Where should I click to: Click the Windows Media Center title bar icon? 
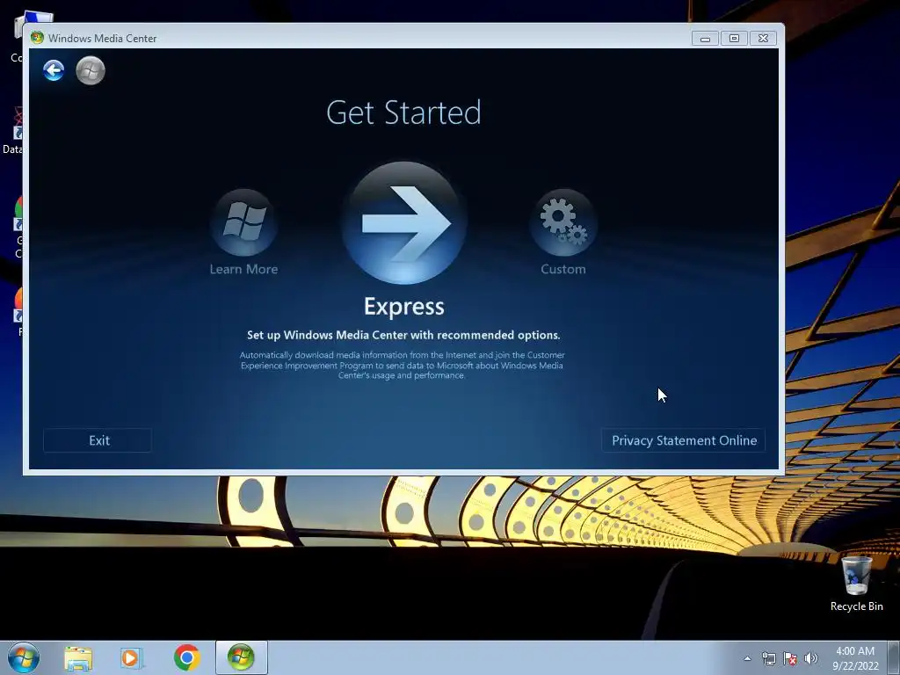click(x=37, y=38)
